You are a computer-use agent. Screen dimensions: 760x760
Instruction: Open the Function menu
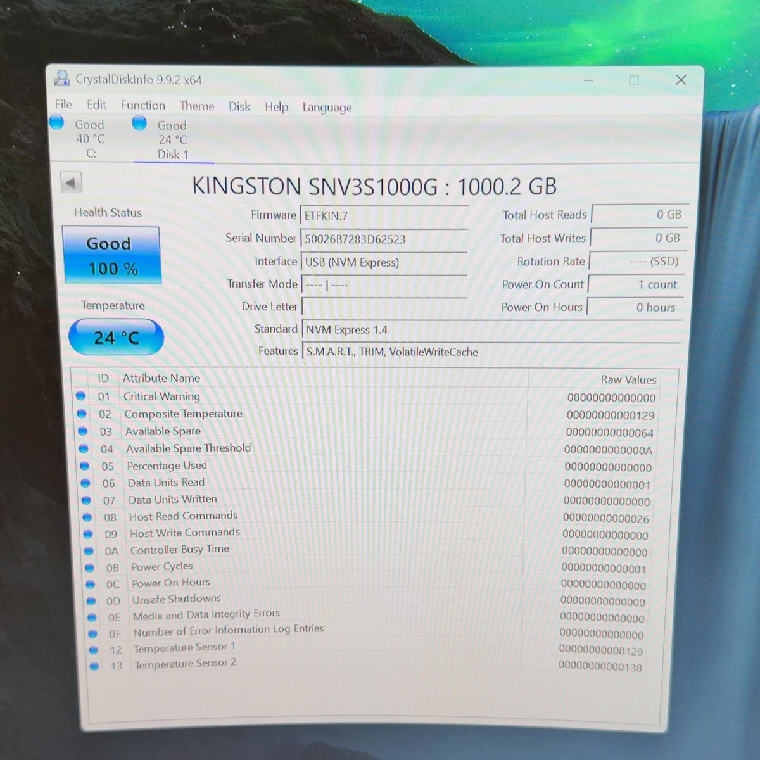(x=143, y=106)
